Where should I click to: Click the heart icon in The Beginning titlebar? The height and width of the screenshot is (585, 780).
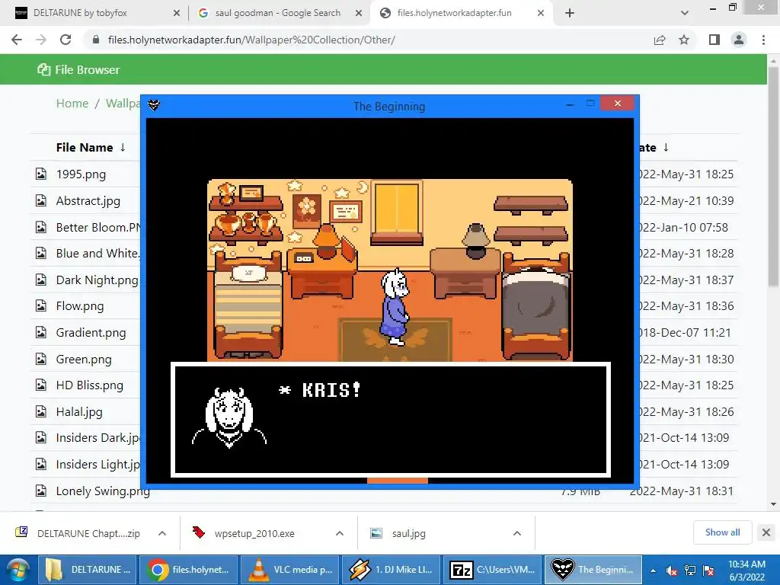pos(154,104)
